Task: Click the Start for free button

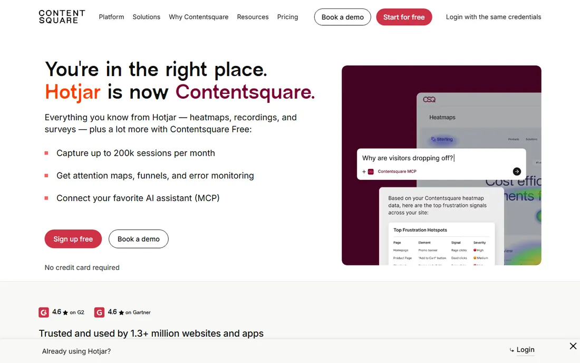Action: click(x=404, y=17)
